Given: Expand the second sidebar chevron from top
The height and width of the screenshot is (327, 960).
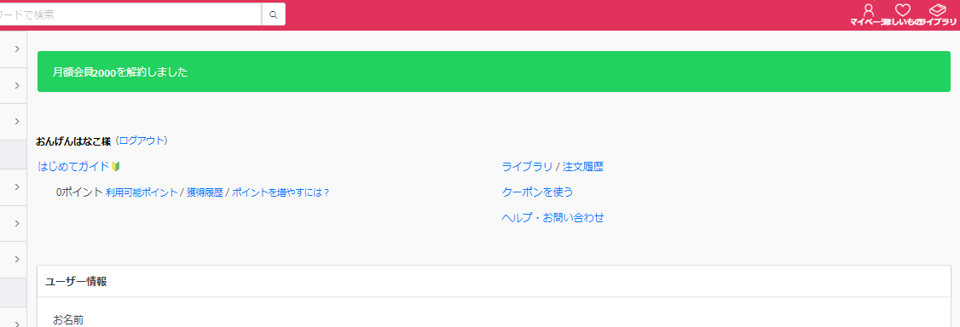Looking at the screenshot, I should coord(17,85).
